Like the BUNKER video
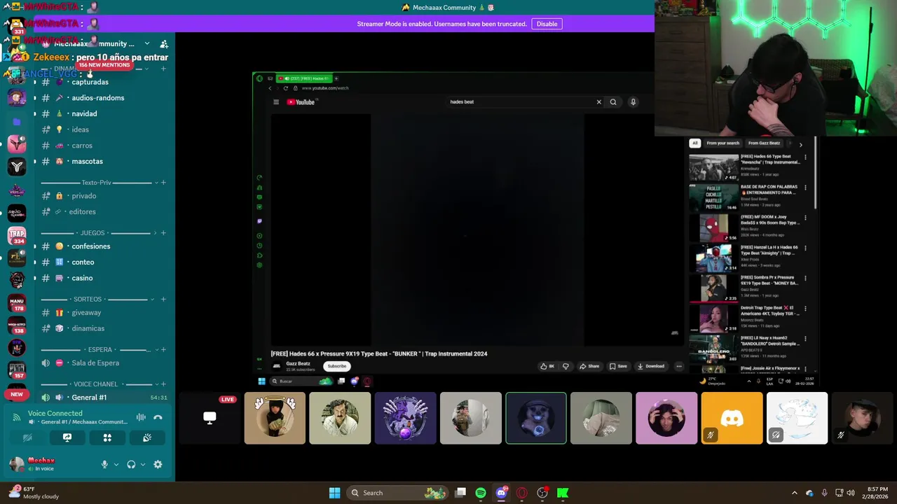This screenshot has height=504, width=897. tap(547, 366)
